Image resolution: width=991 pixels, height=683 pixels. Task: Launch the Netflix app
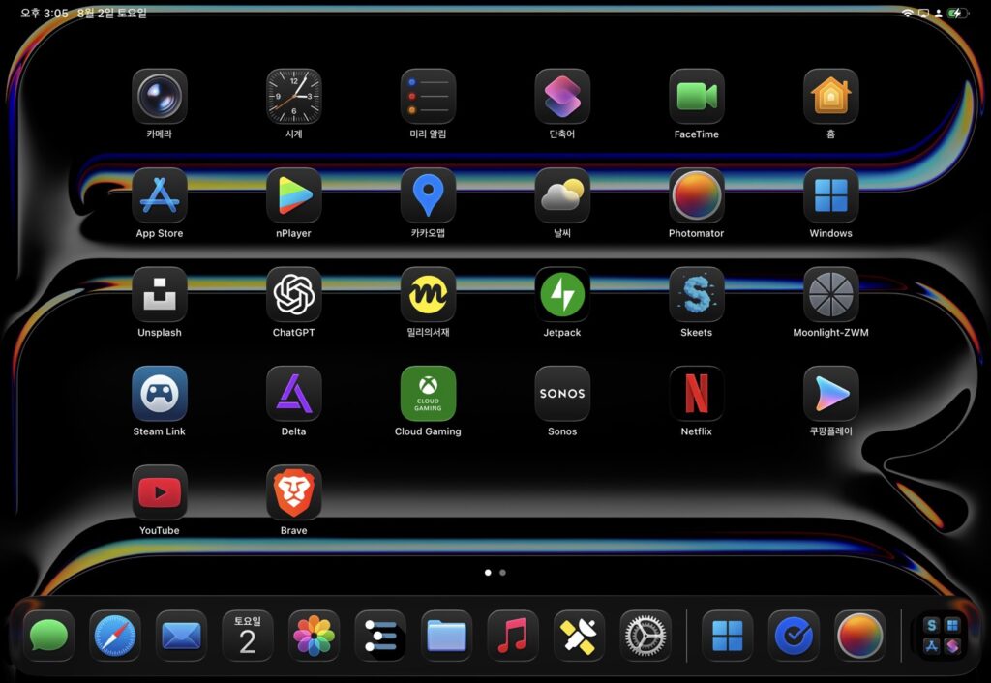point(697,393)
